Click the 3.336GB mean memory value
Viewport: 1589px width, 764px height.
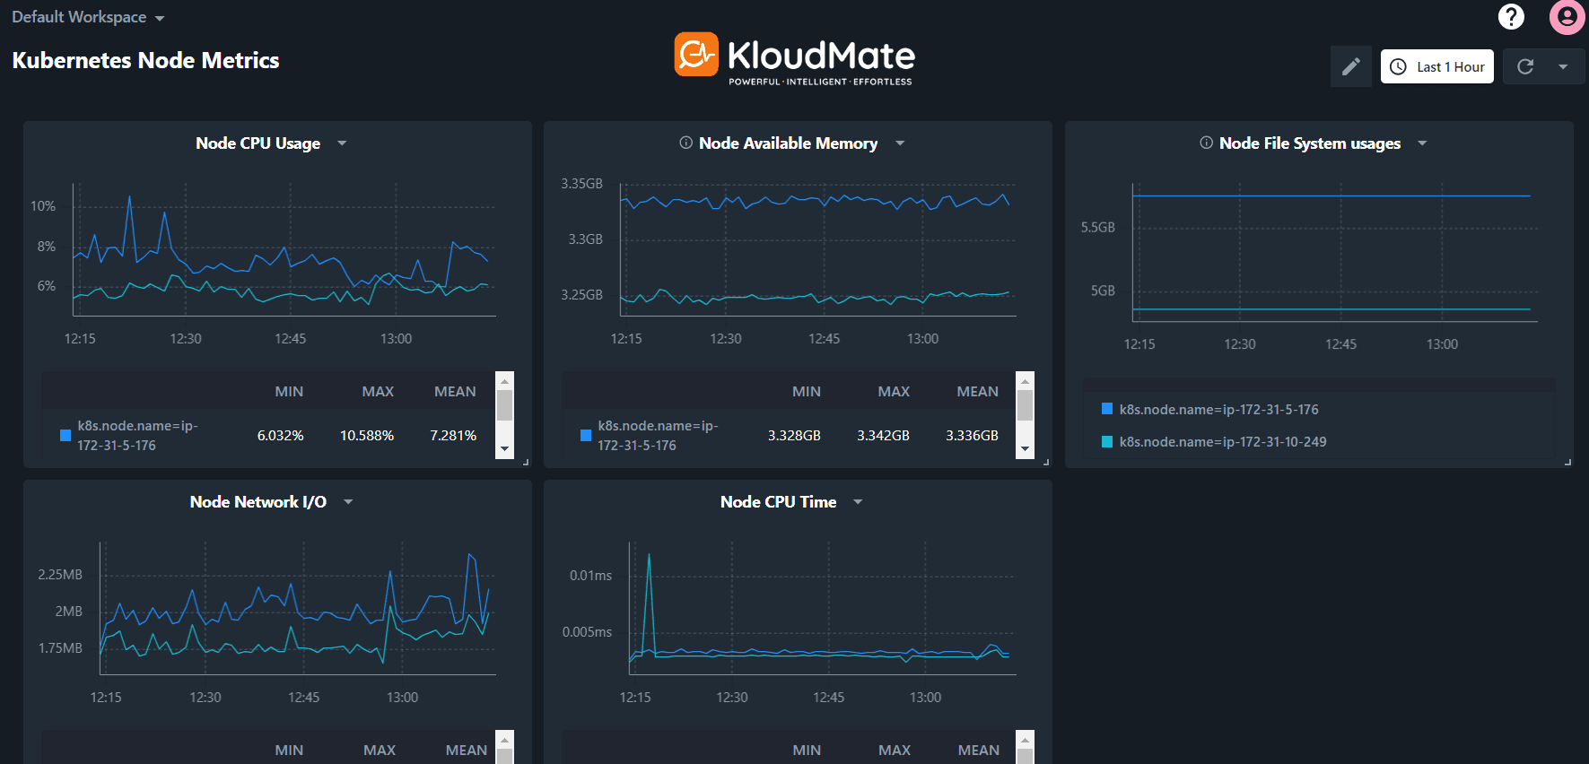coord(972,435)
